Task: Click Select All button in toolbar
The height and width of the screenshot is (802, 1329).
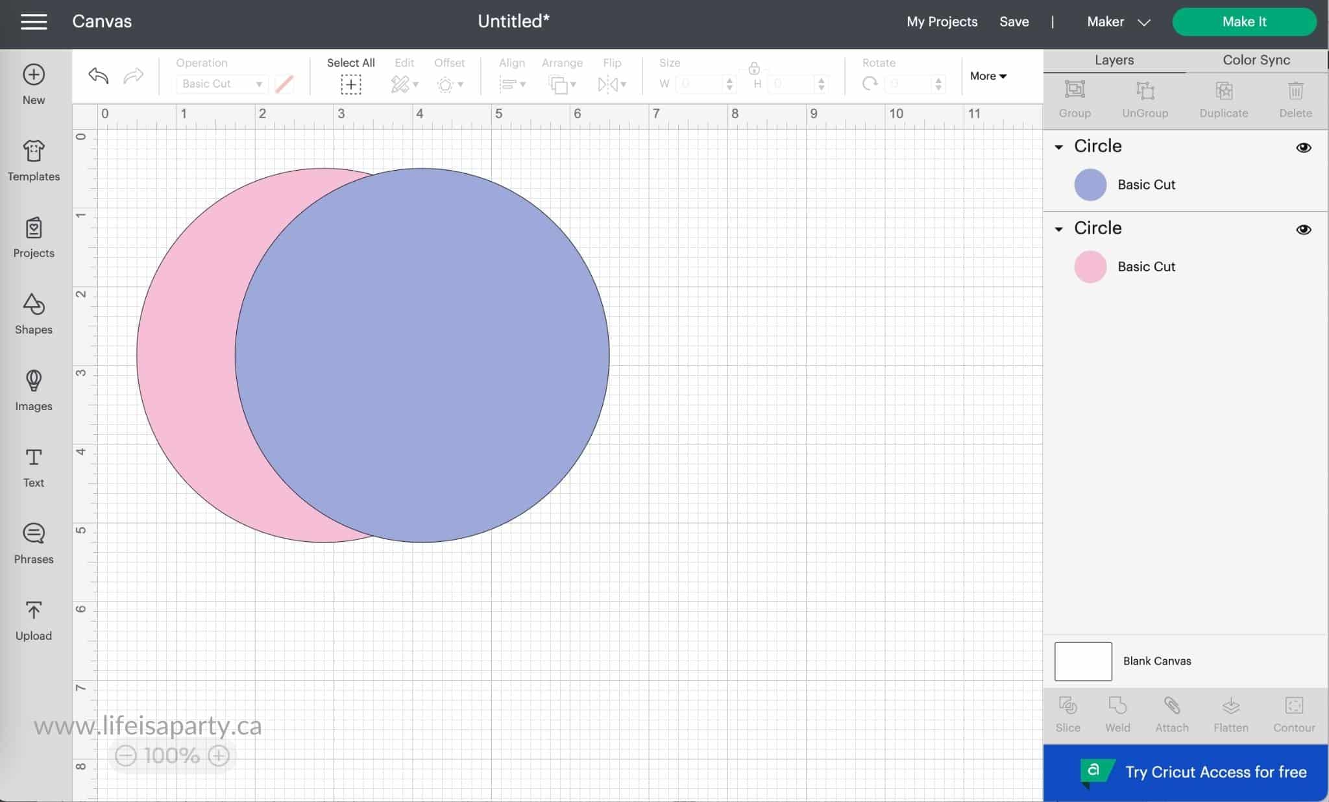Action: [x=350, y=84]
